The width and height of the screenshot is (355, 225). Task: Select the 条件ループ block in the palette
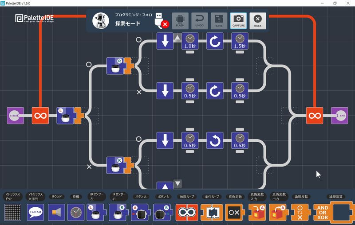pyautogui.click(x=210, y=213)
